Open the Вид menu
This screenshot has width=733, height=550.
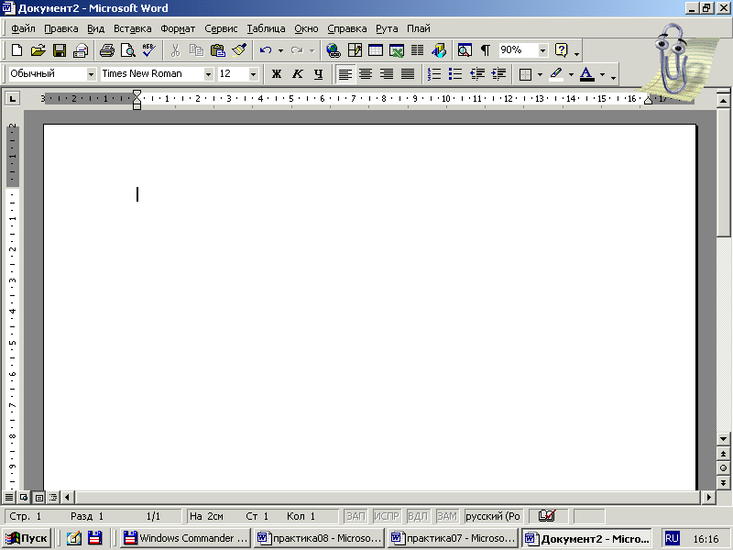pyautogui.click(x=96, y=28)
